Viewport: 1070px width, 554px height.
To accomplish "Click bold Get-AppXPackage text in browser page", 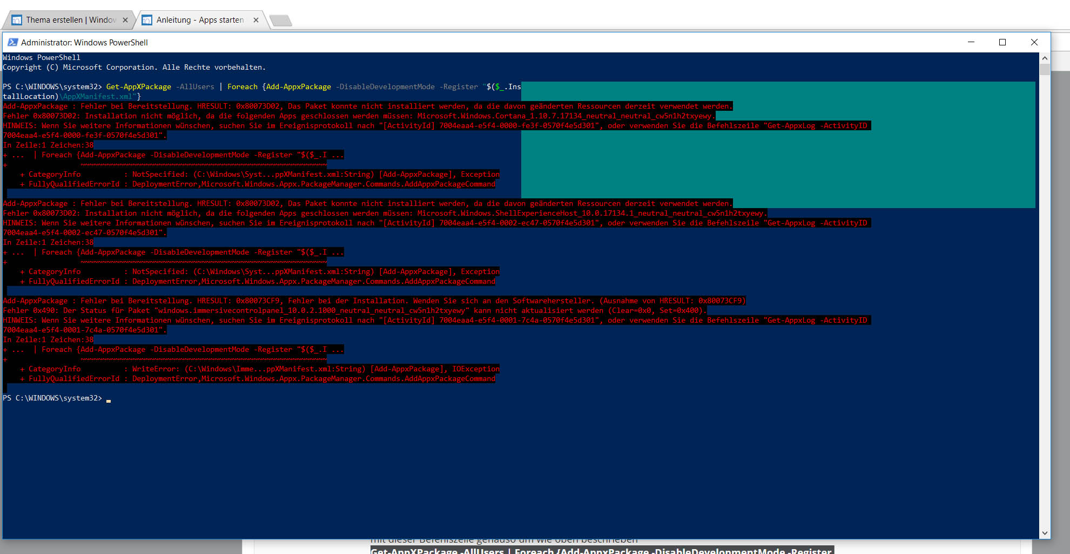I will pos(602,550).
